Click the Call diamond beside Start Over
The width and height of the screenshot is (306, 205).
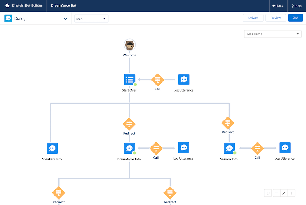coord(158,80)
